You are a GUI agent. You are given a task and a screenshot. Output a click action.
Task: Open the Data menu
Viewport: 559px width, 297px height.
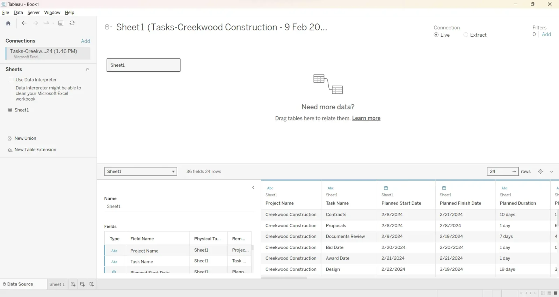click(18, 13)
